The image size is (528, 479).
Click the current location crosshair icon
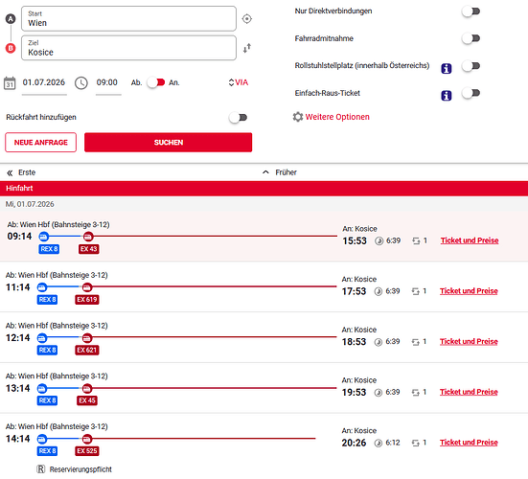click(247, 19)
